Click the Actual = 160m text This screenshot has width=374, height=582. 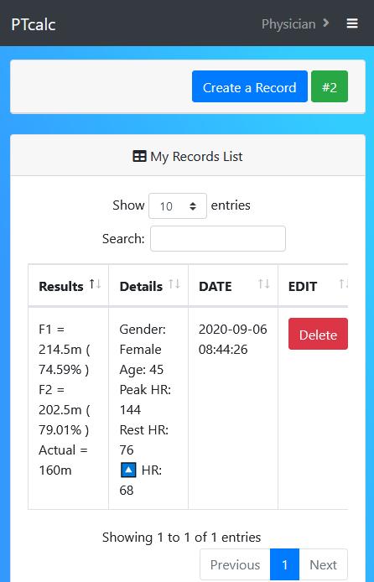coord(63,460)
